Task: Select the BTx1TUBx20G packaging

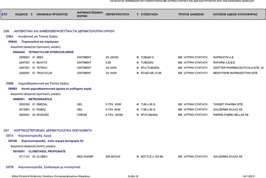Action: tap(150, 68)
